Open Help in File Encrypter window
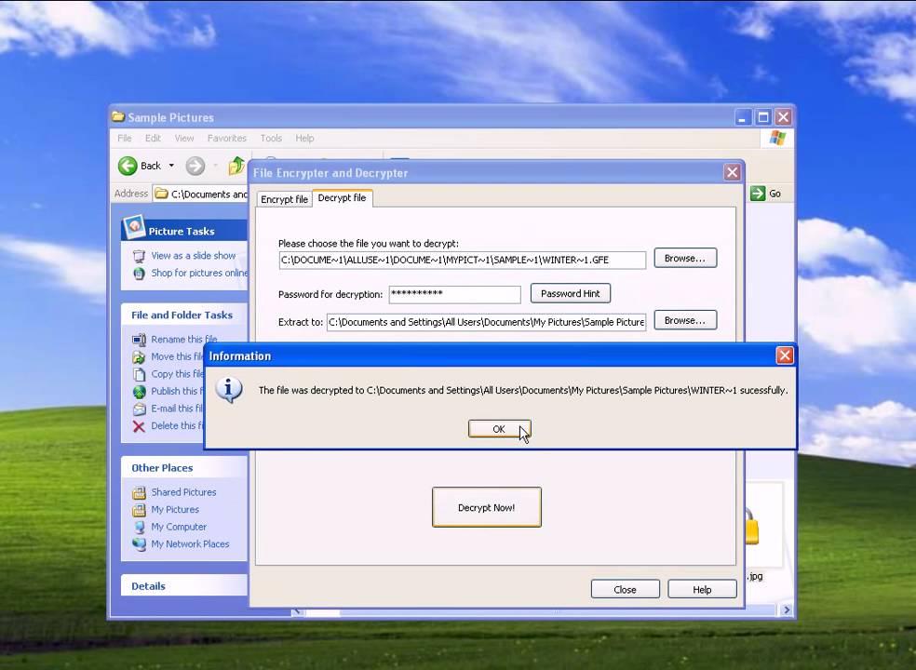916x670 pixels. click(x=702, y=589)
